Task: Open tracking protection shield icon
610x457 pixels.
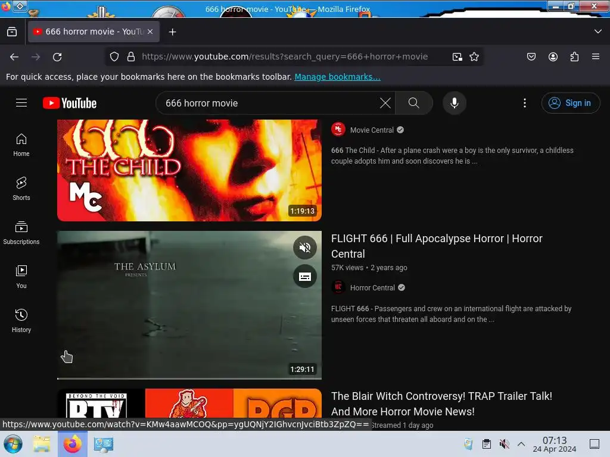Action: pyautogui.click(x=114, y=57)
